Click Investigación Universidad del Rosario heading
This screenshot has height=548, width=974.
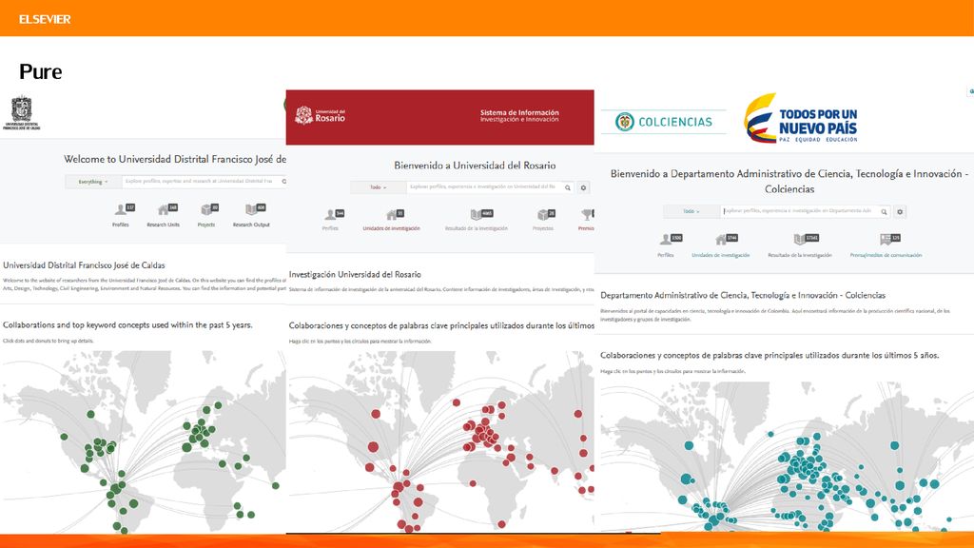coord(355,274)
